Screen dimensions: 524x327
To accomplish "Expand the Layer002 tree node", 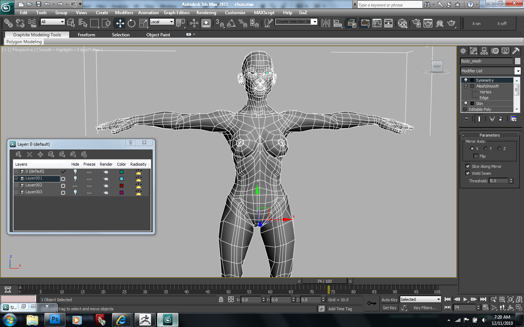I will point(16,185).
